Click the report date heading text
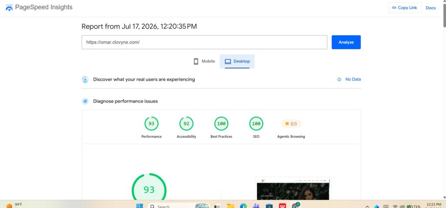Image resolution: width=446 pixels, height=208 pixels. [139, 26]
